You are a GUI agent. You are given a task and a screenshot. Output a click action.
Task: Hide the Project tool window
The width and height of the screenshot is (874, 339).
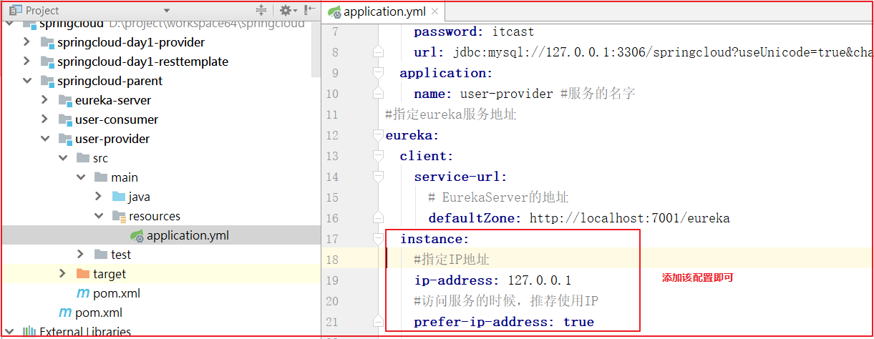(311, 11)
